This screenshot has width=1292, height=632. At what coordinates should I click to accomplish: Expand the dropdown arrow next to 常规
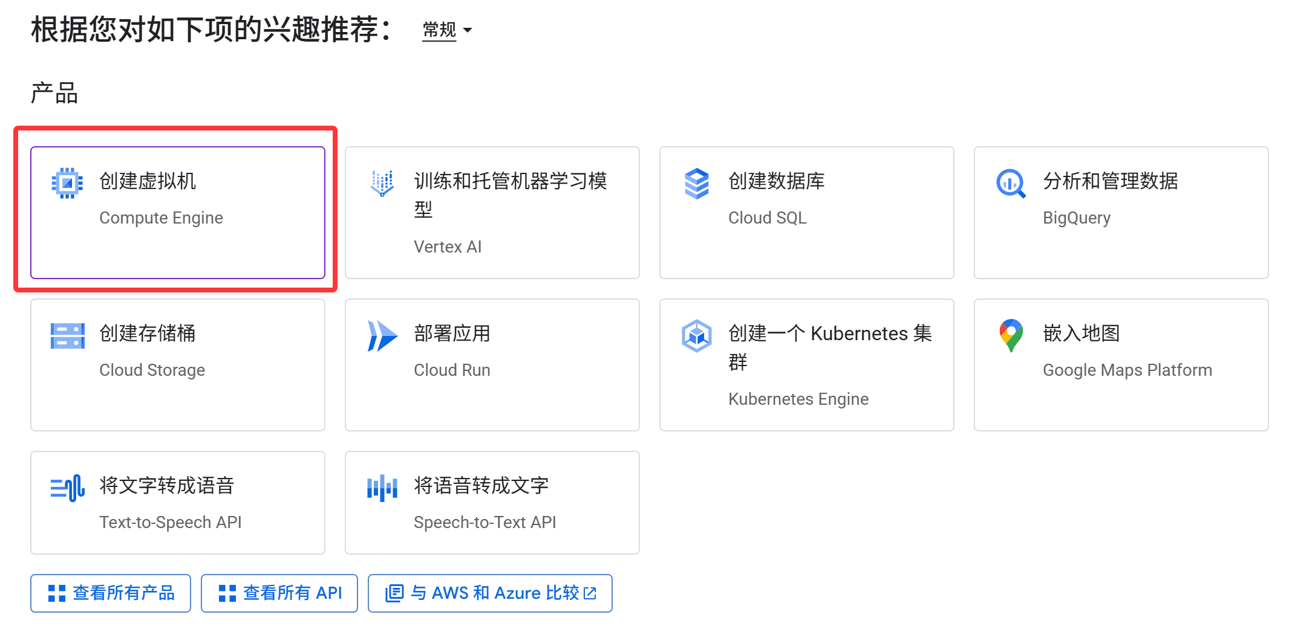(467, 30)
